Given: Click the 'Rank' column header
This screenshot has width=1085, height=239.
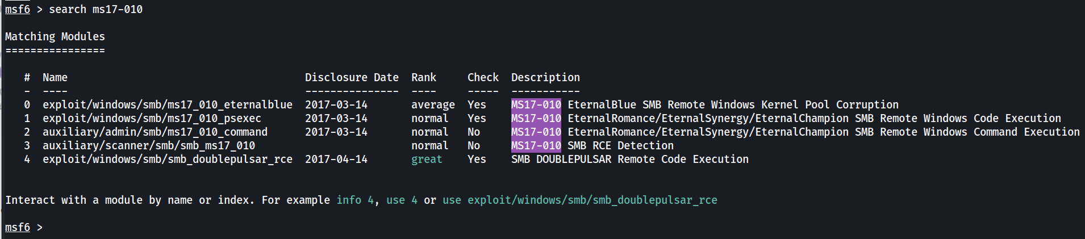Looking at the screenshot, I should click(x=424, y=78).
